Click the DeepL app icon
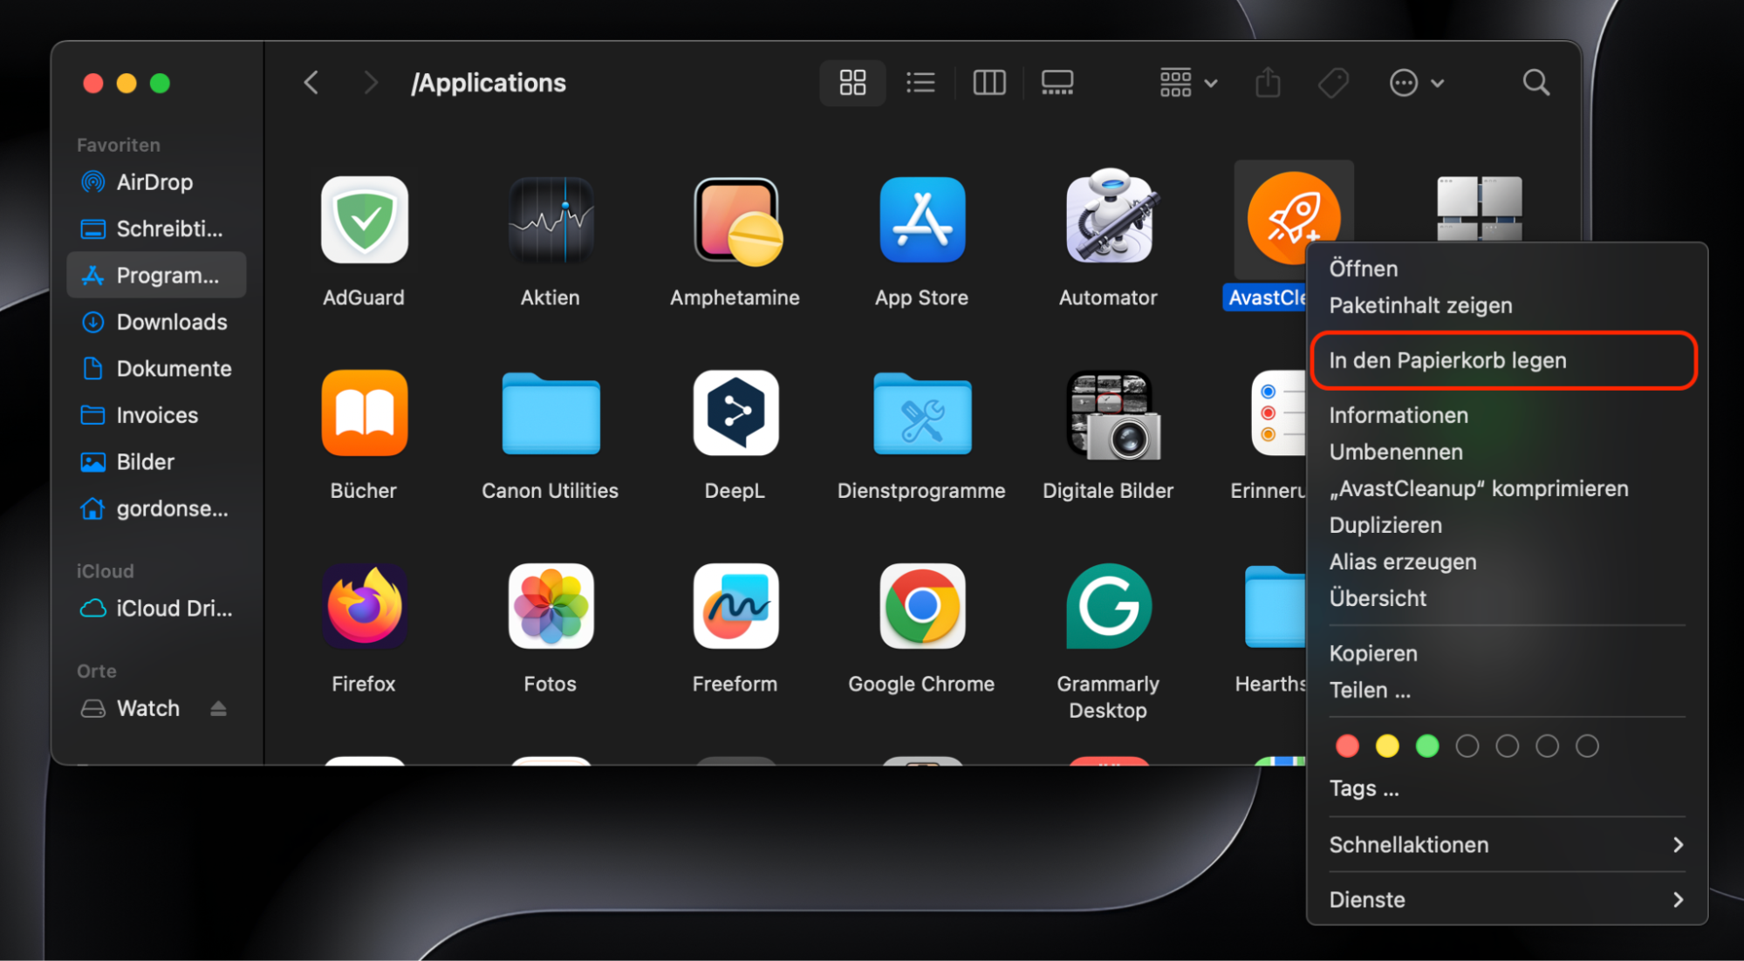The height and width of the screenshot is (961, 1744). pyautogui.click(x=736, y=412)
